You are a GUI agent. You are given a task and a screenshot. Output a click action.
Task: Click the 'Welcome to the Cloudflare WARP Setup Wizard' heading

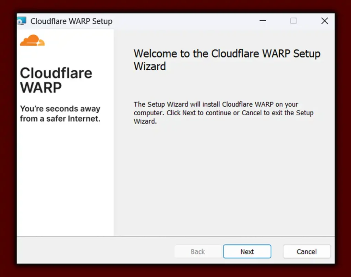[227, 60]
